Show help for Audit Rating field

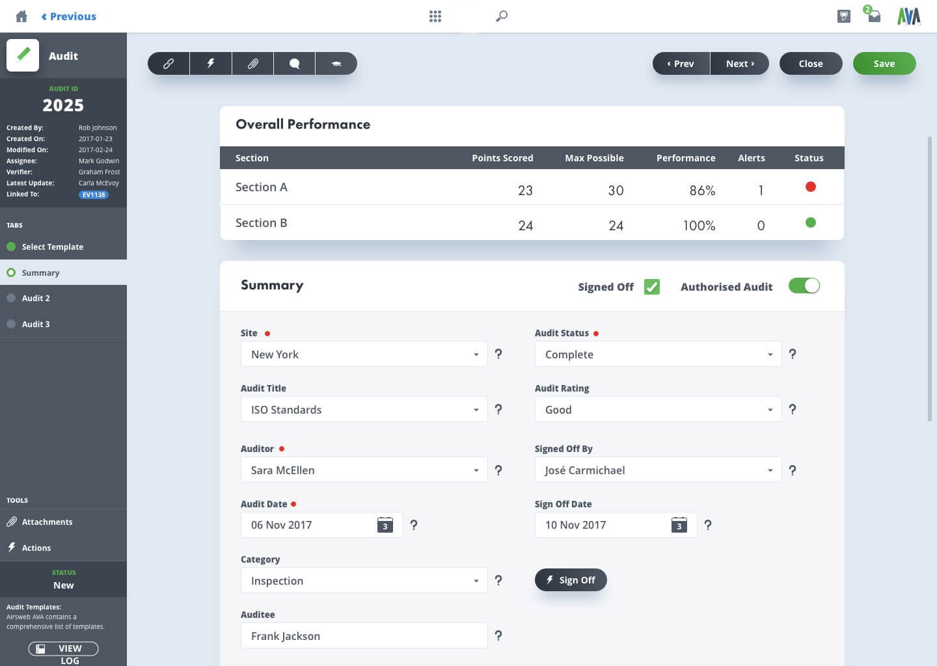point(793,410)
